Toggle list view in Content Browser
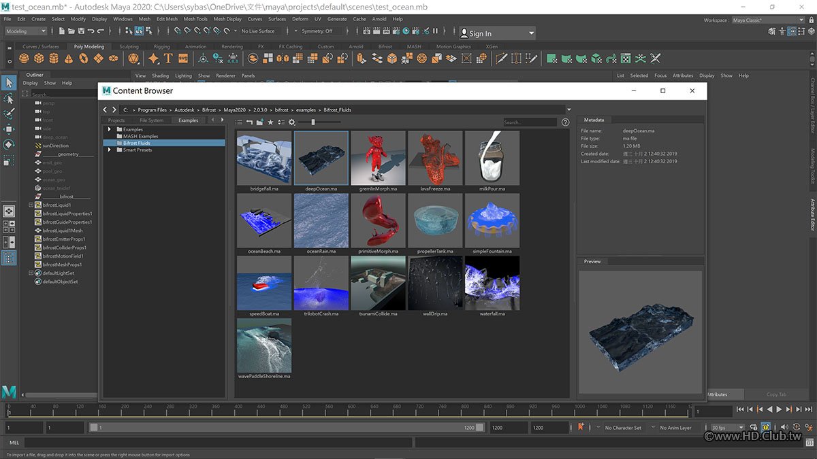817x459 pixels. pyautogui.click(x=239, y=122)
